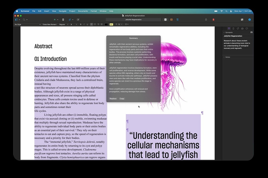Click the trash icon in the toolbar
268x178 pixels.
click(x=63, y=20)
